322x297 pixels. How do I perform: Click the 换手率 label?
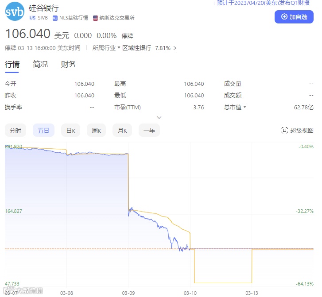[13, 108]
